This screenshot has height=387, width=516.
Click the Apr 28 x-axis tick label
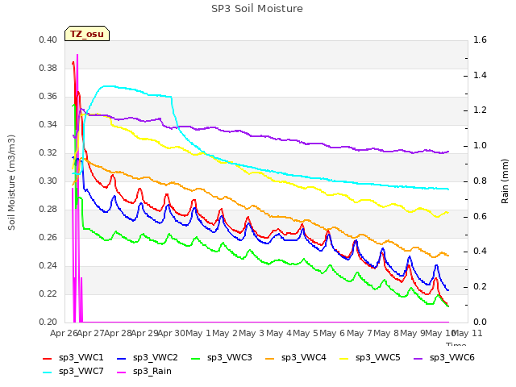[x=118, y=333]
